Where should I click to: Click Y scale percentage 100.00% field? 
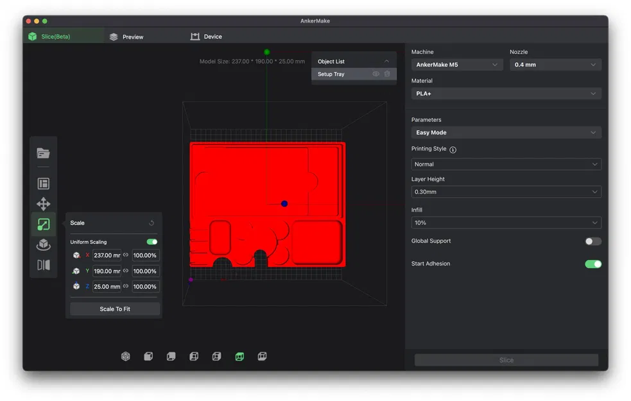click(x=145, y=271)
